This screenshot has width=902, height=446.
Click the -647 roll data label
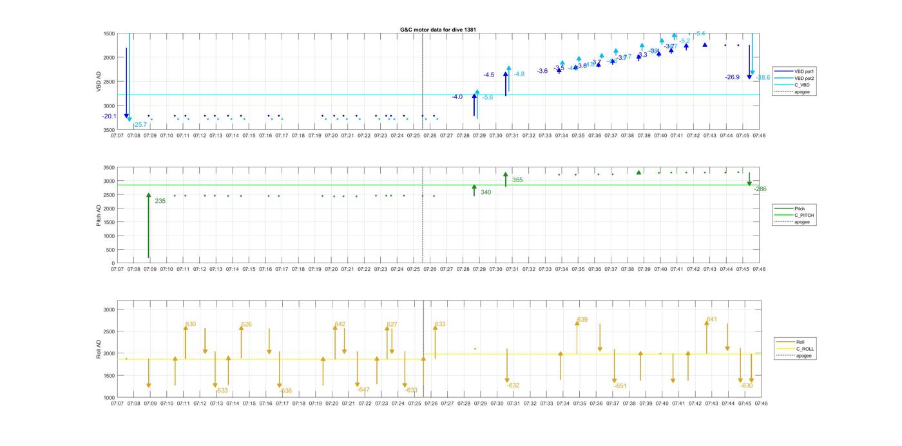tap(363, 389)
